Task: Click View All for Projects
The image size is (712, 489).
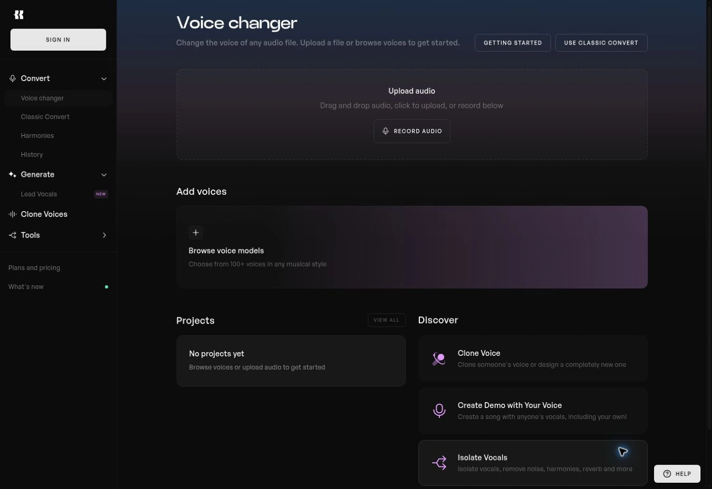Action: point(386,320)
